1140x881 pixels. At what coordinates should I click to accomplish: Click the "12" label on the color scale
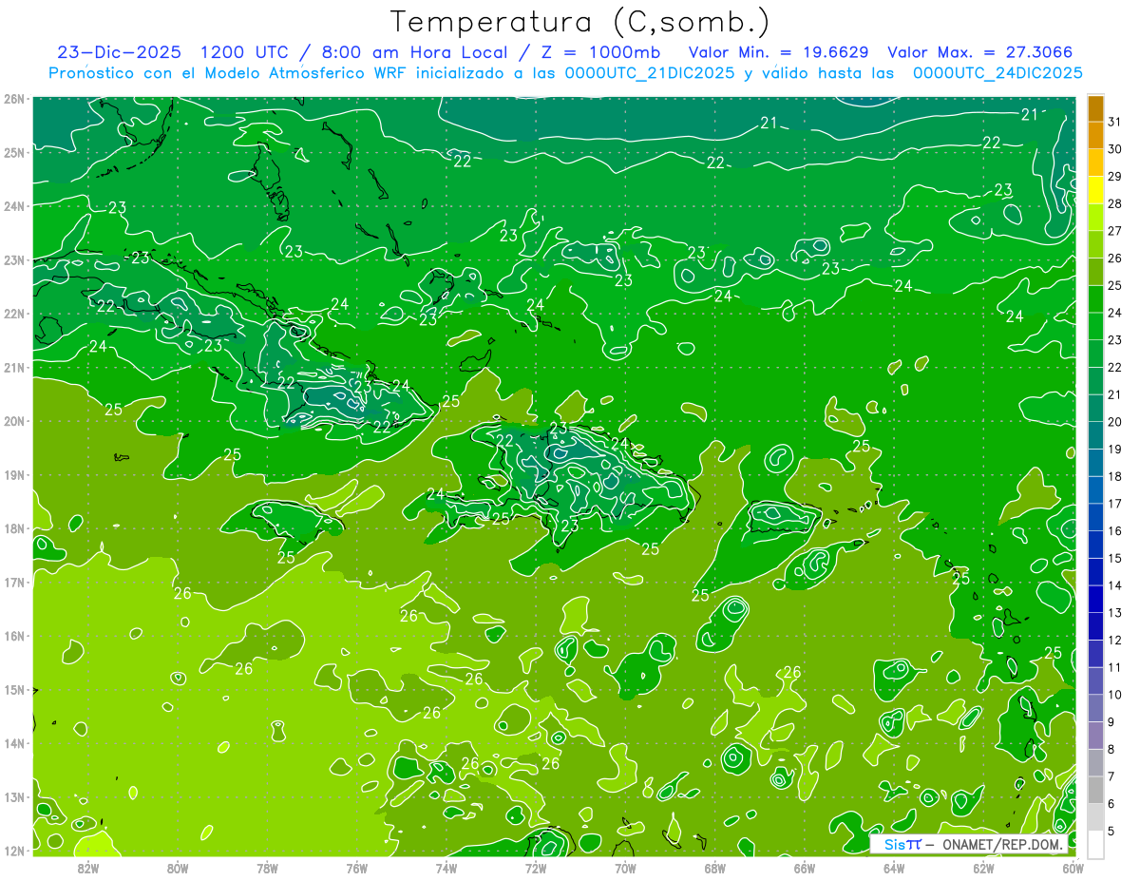(1114, 641)
